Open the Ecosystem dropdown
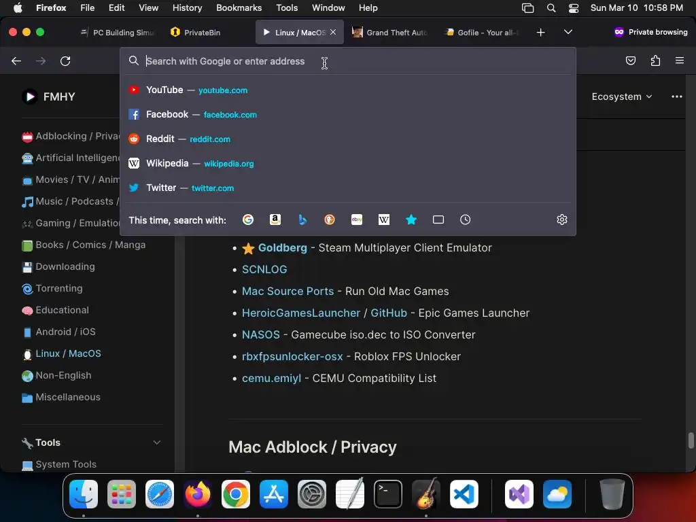Viewport: 696px width, 522px height. tap(621, 97)
